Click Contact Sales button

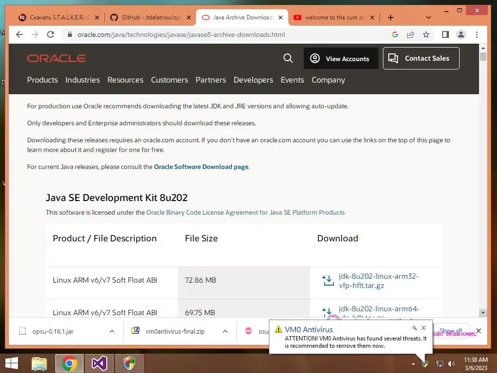tap(421, 58)
